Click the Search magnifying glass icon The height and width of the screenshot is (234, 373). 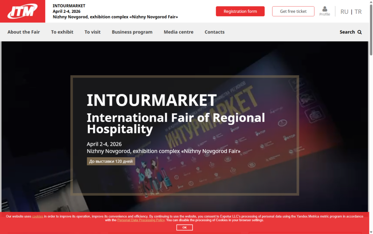(360, 32)
